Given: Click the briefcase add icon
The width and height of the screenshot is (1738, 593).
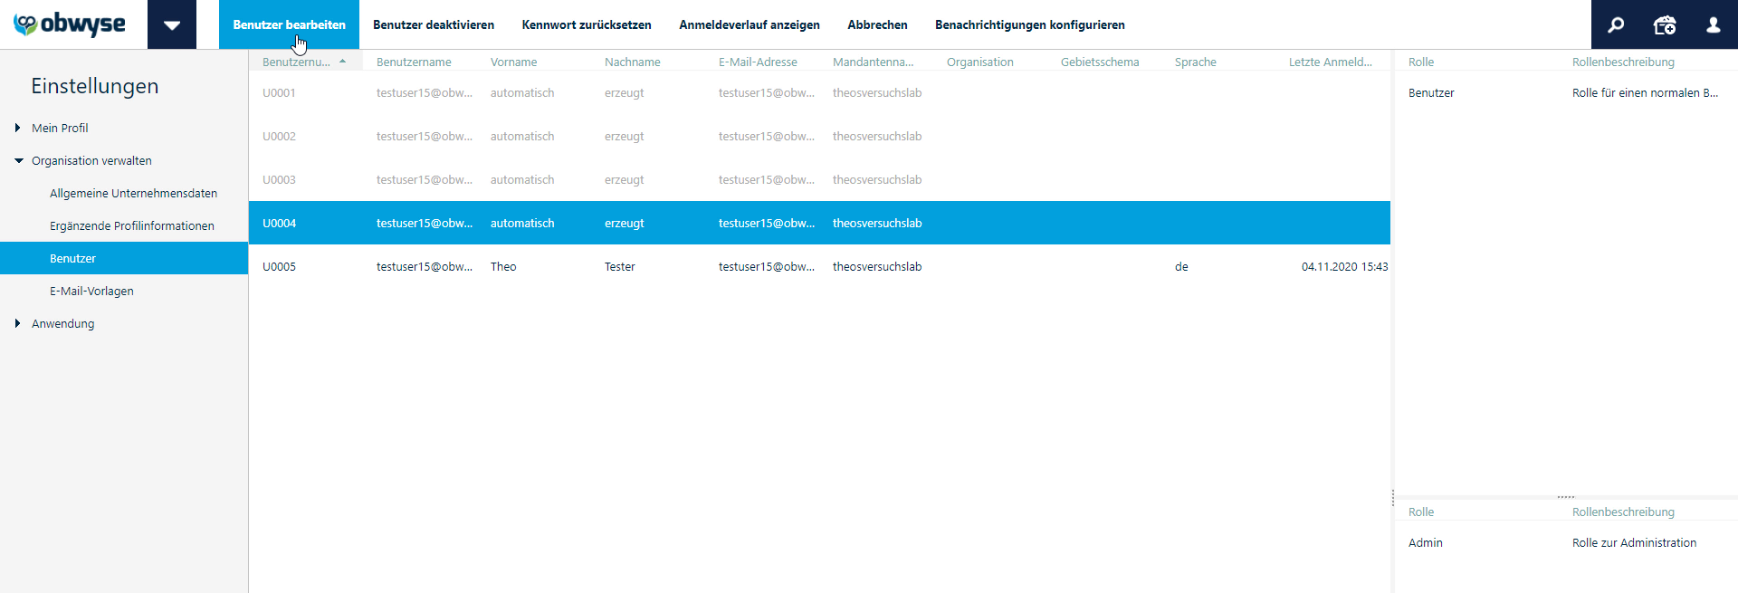Looking at the screenshot, I should 1665,24.
